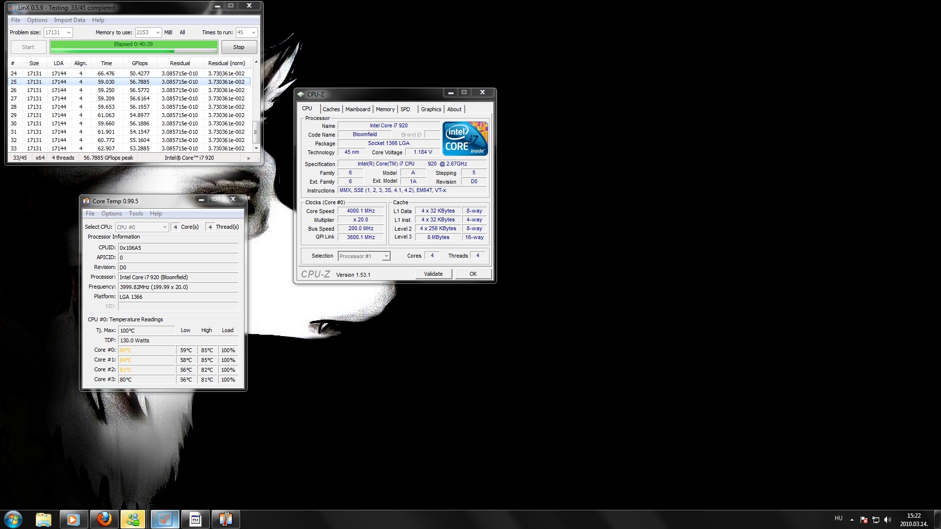The height and width of the screenshot is (529, 941).
Task: Sort LinX results by Time column
Action: tap(106, 63)
